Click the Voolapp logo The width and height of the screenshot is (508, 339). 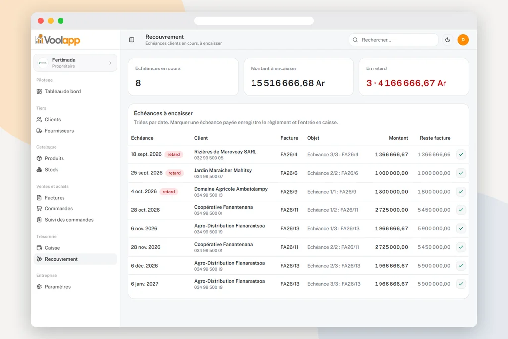[58, 40]
